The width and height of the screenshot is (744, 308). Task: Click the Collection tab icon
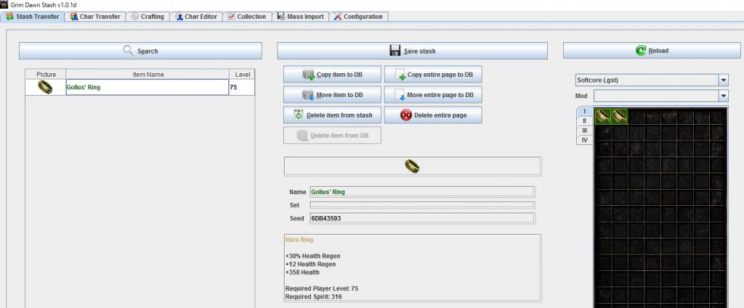click(231, 17)
